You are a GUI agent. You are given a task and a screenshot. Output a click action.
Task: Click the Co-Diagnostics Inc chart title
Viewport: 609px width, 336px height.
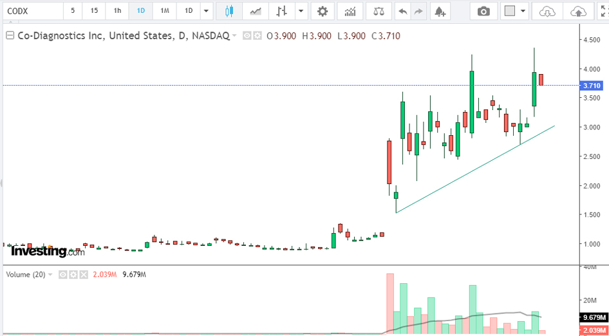(122, 36)
